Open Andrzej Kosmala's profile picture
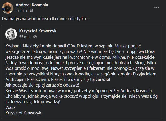This screenshot has height=121, width=166. (x=7, y=8)
